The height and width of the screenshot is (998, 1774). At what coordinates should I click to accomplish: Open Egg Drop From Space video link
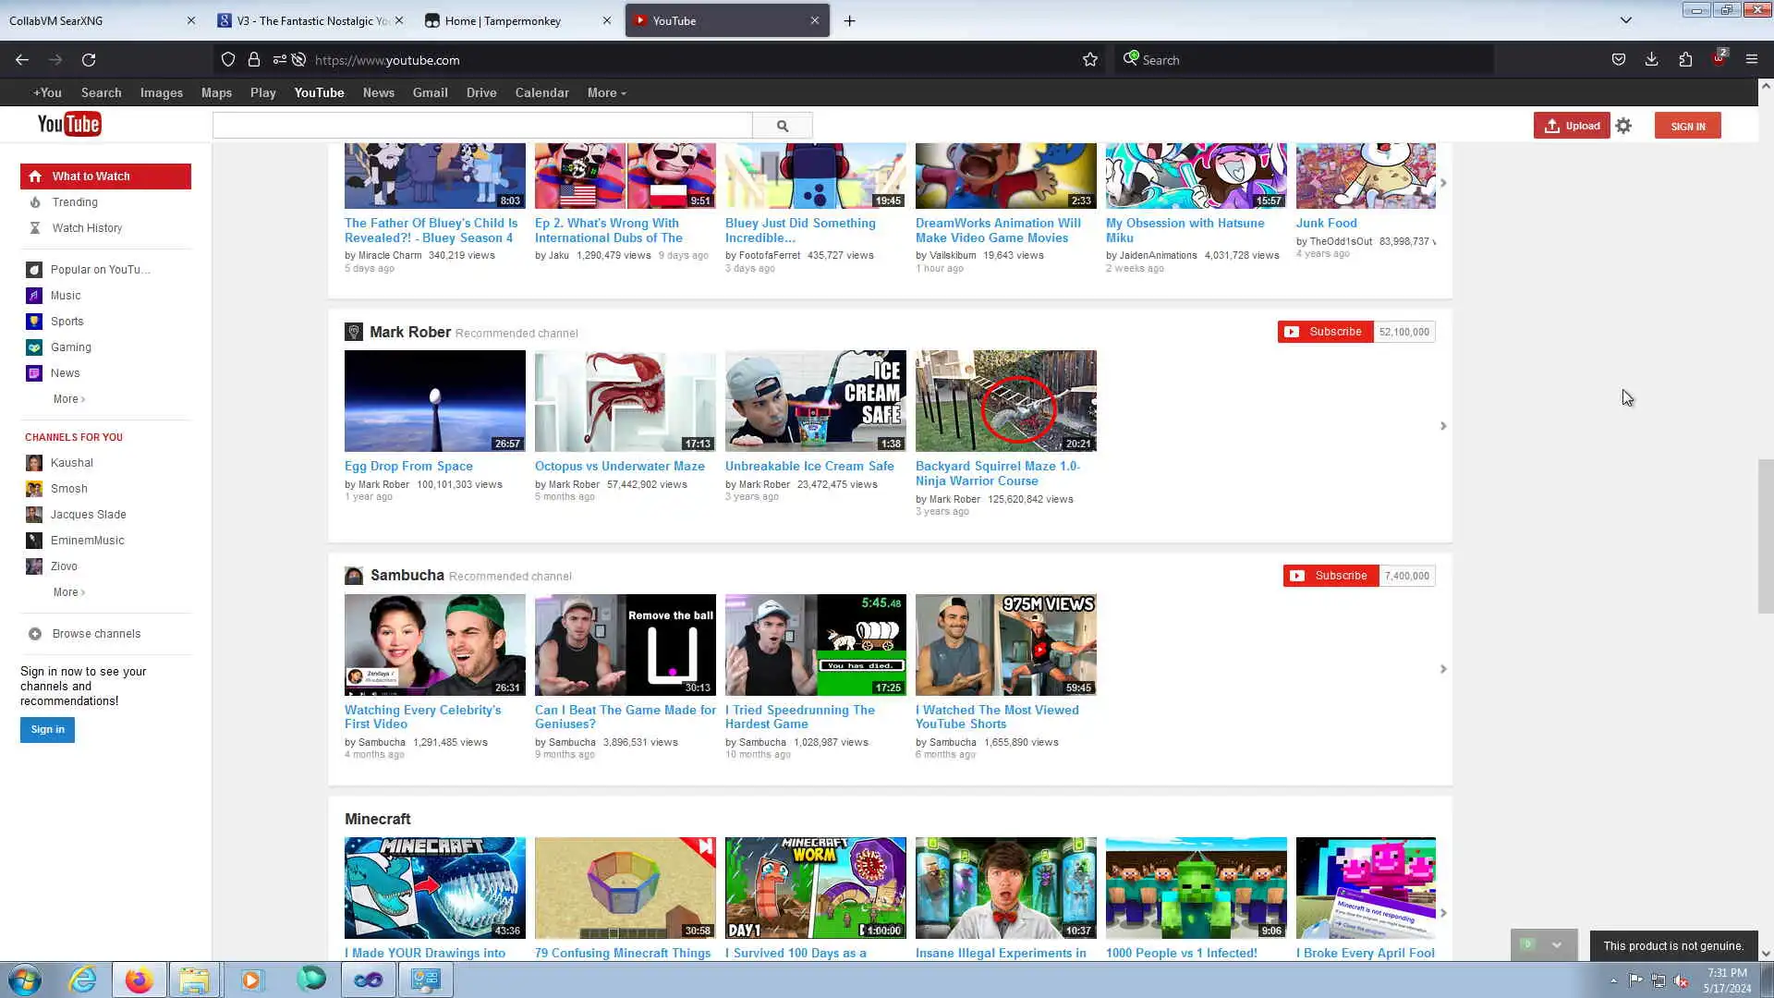408,467
